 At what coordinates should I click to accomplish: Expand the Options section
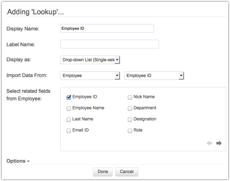click(x=18, y=161)
